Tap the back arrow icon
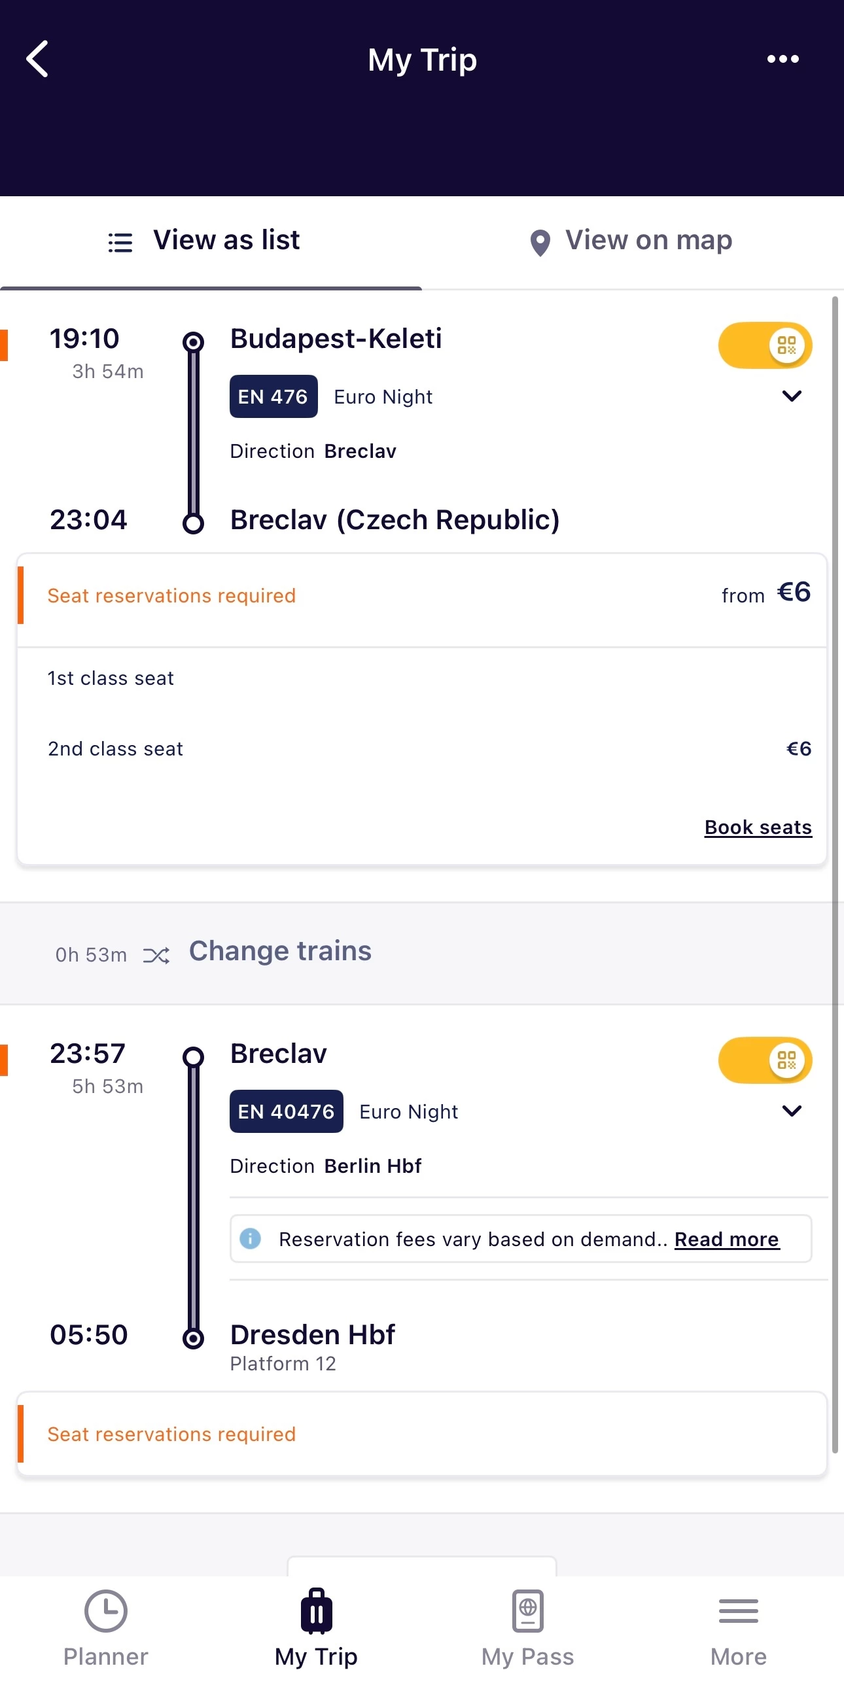Screen dimensions: 844x1702 coord(38,60)
